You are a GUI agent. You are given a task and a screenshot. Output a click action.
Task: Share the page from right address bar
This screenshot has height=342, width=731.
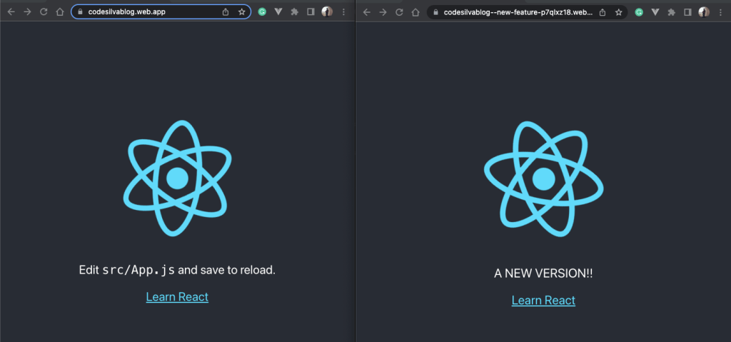coord(603,13)
